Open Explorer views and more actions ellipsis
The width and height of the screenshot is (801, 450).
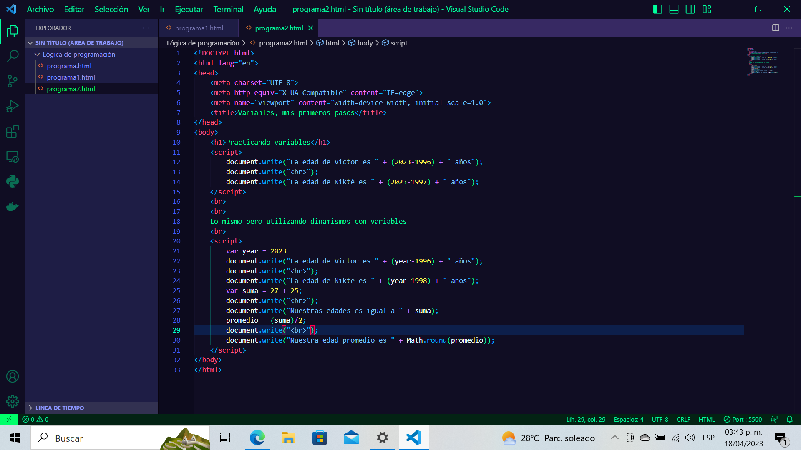pos(146,28)
